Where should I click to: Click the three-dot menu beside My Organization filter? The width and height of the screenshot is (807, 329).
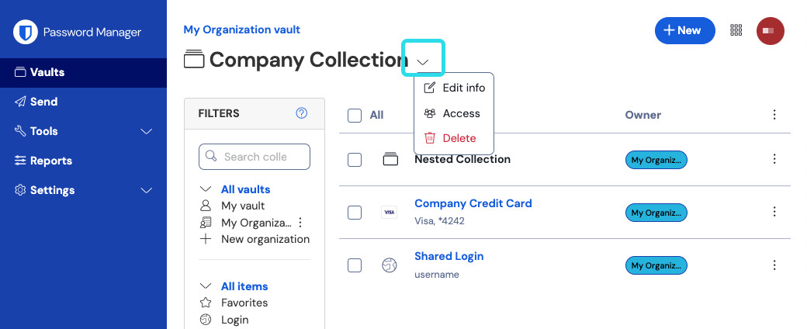point(301,223)
